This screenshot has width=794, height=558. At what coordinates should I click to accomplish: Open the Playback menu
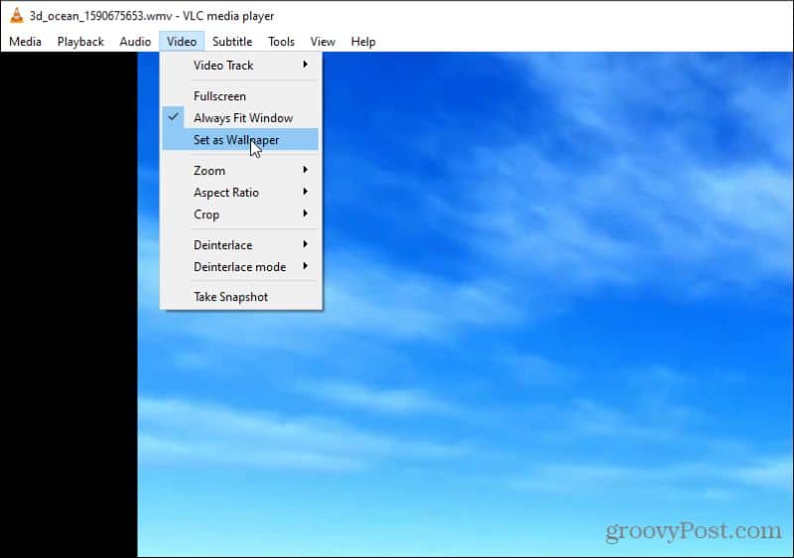(x=80, y=42)
